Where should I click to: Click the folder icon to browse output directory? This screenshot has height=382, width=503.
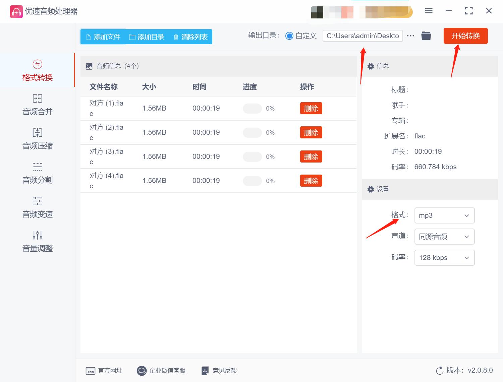pos(426,35)
